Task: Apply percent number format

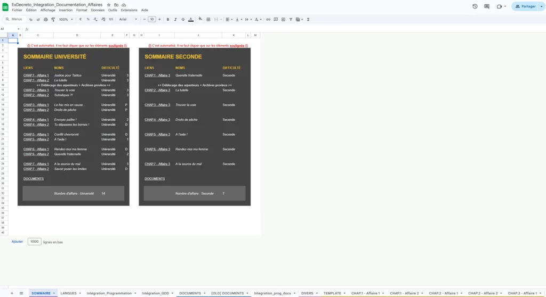Action: pos(88,20)
